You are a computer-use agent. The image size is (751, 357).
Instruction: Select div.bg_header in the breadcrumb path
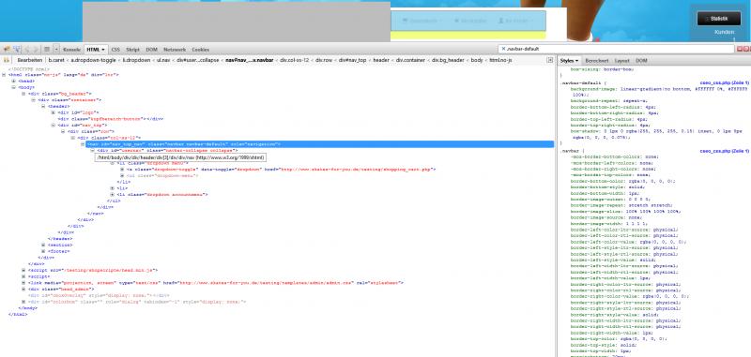coord(448,61)
